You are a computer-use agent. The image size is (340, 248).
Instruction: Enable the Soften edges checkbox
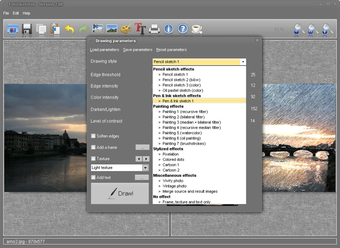[93, 136]
